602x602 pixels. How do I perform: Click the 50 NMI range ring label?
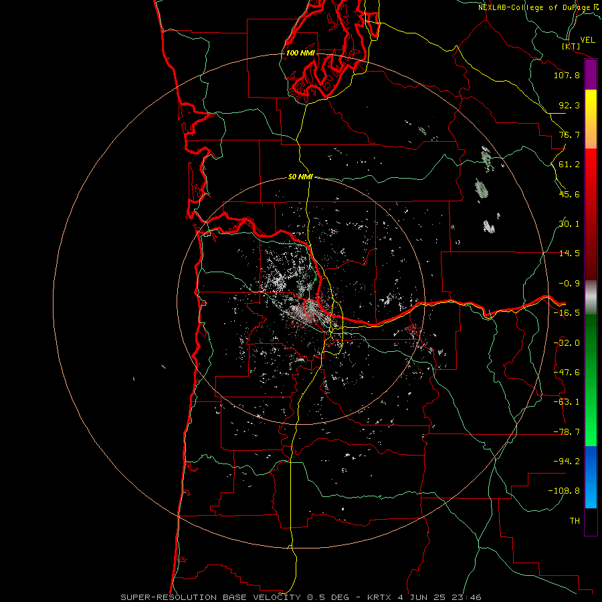tap(300, 177)
